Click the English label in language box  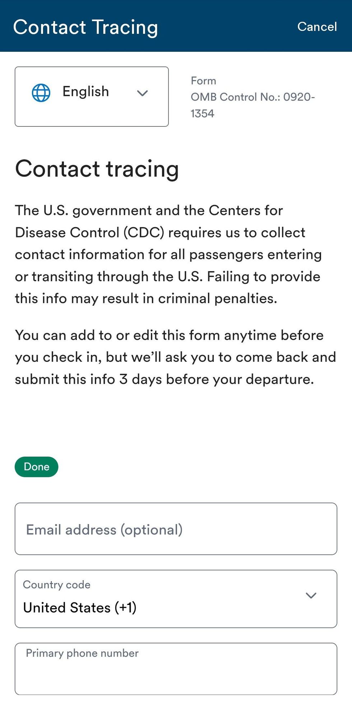coord(85,92)
